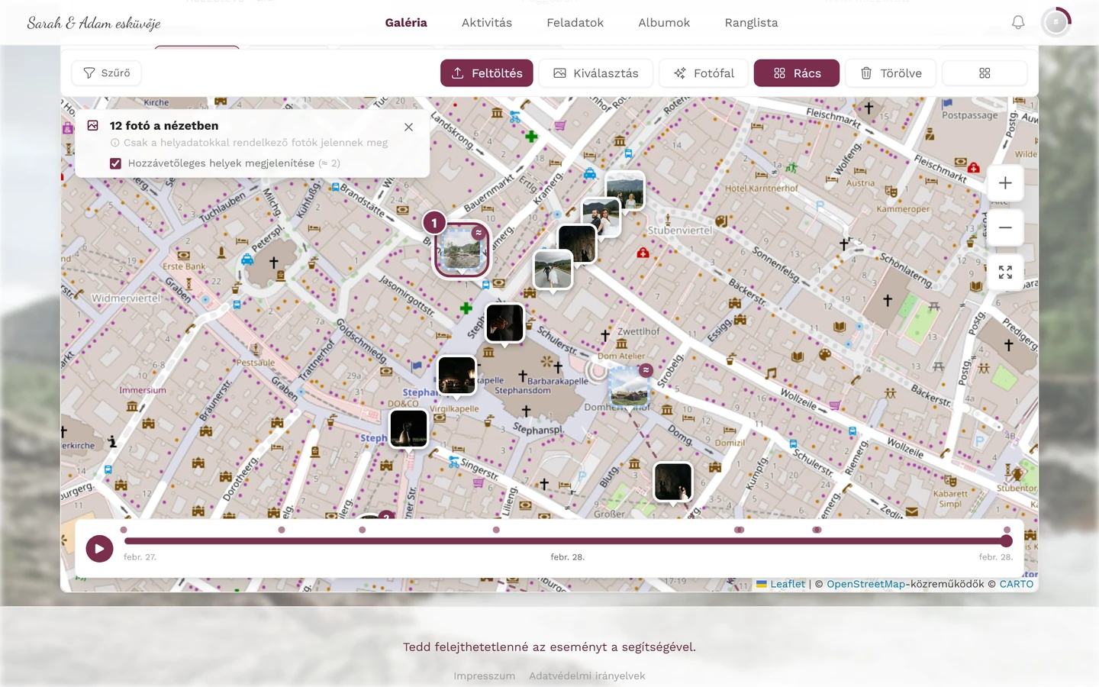Open the Fotófal view
This screenshot has width=1099, height=687.
[704, 73]
